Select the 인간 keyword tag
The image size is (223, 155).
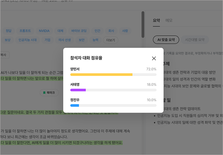pyautogui.click(x=97, y=31)
